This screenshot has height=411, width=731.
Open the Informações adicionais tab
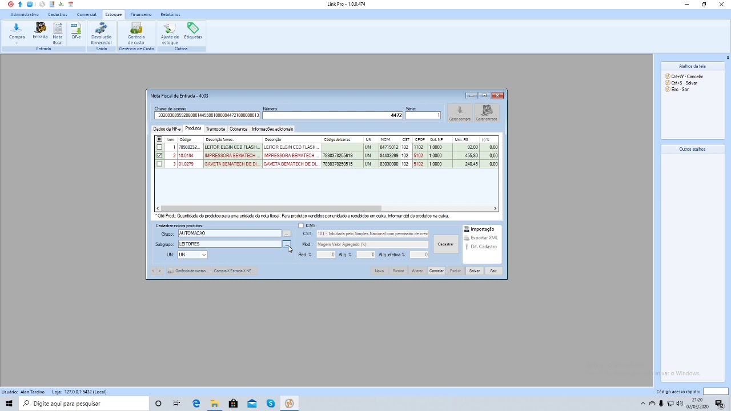(x=272, y=129)
